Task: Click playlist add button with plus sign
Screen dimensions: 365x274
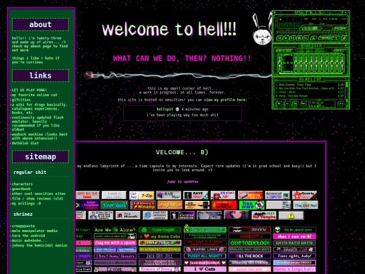Action: (279, 104)
